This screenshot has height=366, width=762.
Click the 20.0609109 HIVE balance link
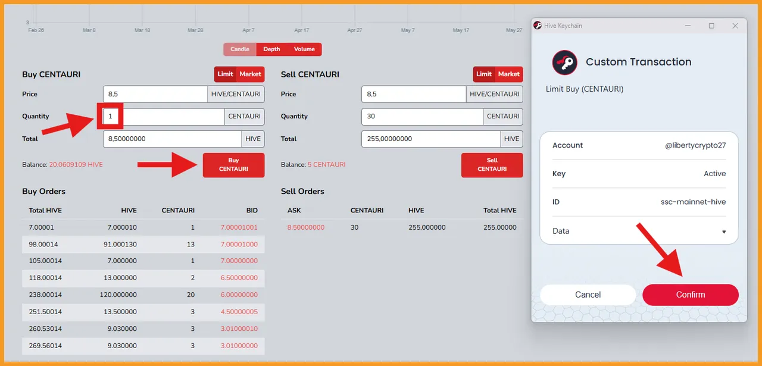76,164
